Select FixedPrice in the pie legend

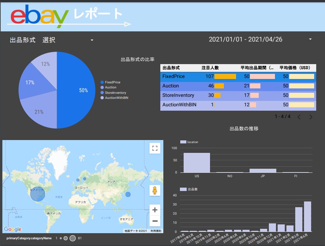click(111, 82)
